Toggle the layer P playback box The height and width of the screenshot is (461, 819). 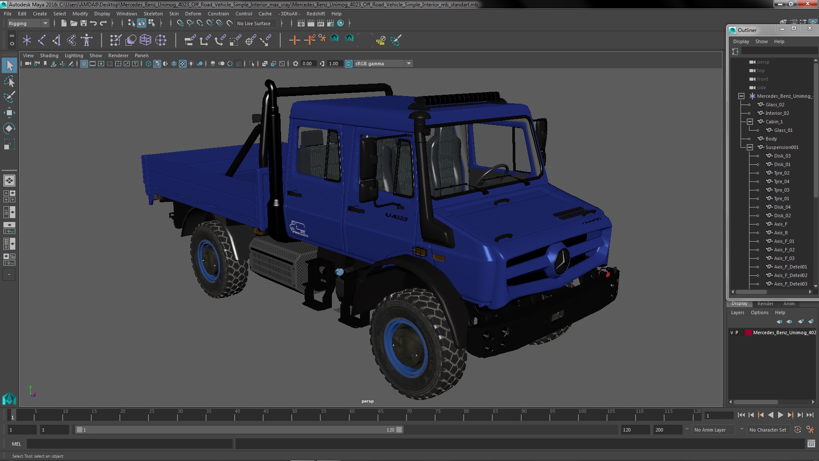737,333
